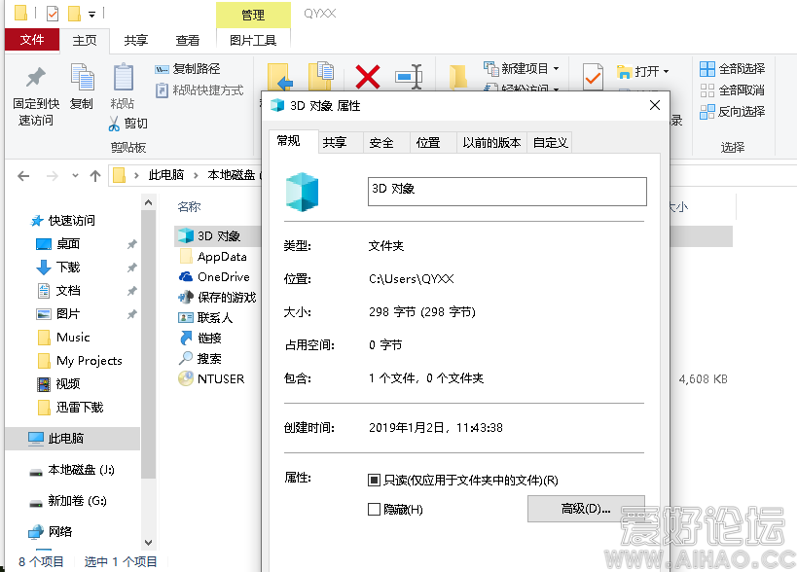Image resolution: width=797 pixels, height=572 pixels.
Task: Select 下载 in navigation pane
Action: point(58,268)
